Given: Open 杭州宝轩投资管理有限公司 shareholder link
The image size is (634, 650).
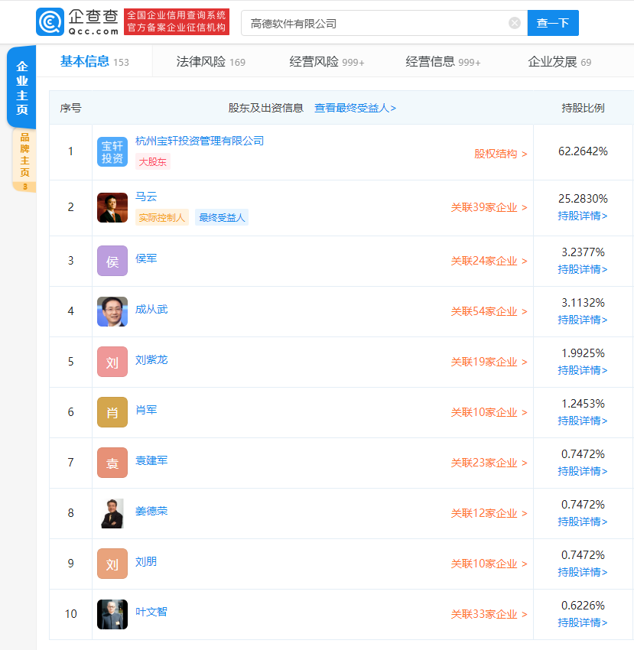Looking at the screenshot, I should tap(200, 141).
